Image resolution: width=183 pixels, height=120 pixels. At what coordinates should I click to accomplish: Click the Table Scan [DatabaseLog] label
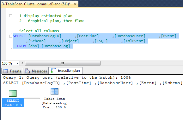(54, 101)
